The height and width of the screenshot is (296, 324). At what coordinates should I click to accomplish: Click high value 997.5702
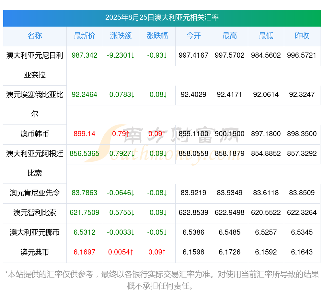tap(230, 55)
